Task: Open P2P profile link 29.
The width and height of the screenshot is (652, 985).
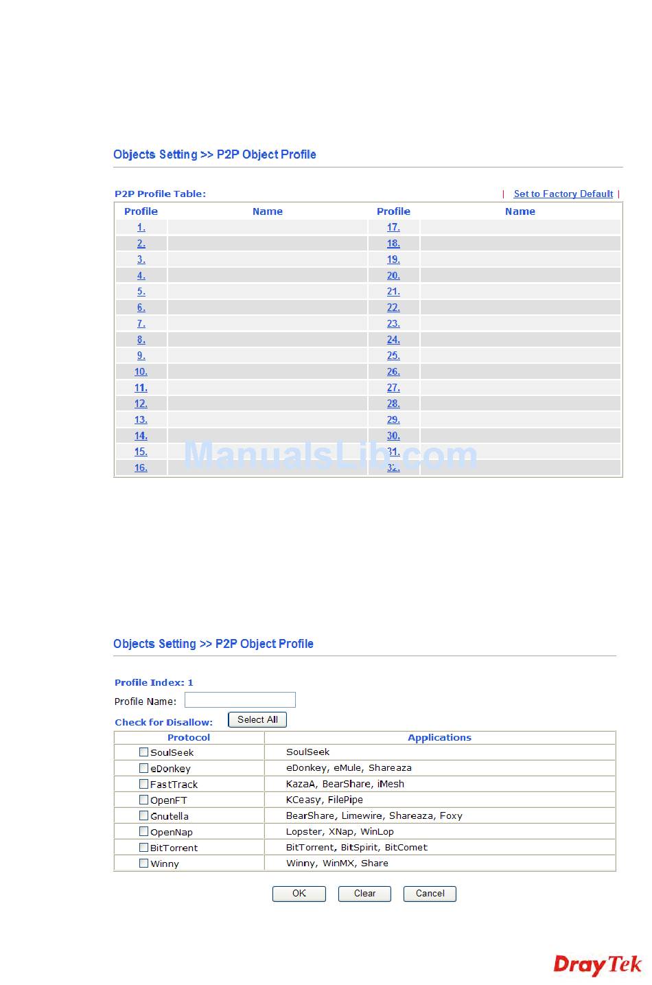Action: coord(393,419)
